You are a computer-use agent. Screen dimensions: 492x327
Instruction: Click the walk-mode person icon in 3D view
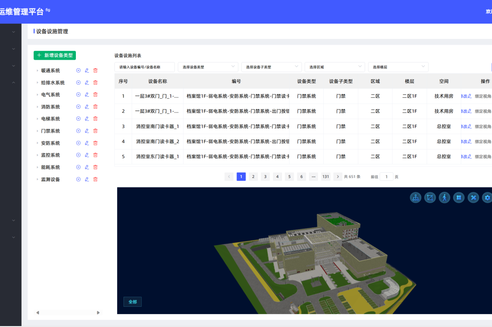[444, 198]
